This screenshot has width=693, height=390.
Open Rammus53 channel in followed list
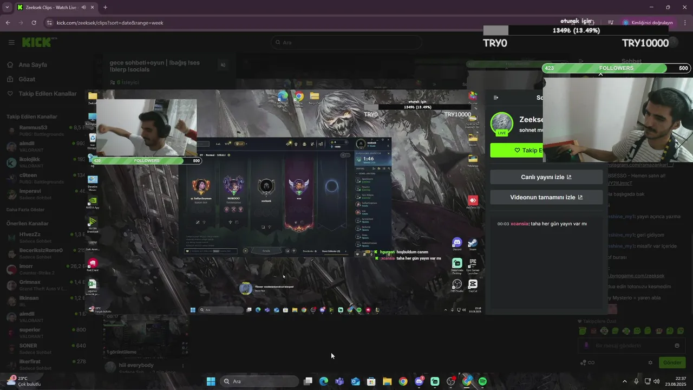pyautogui.click(x=46, y=130)
